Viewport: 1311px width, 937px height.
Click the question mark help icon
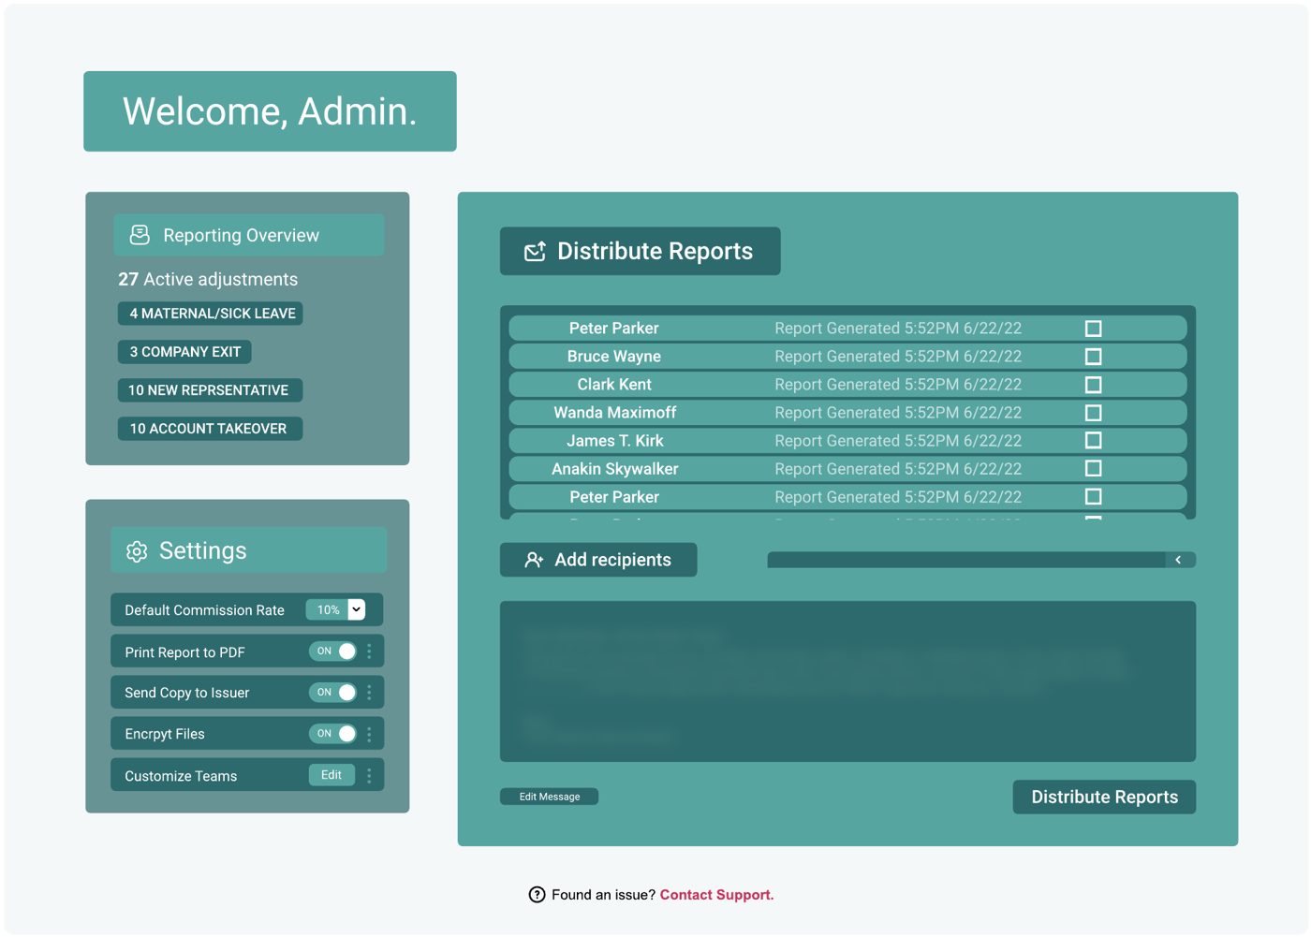[x=537, y=895]
